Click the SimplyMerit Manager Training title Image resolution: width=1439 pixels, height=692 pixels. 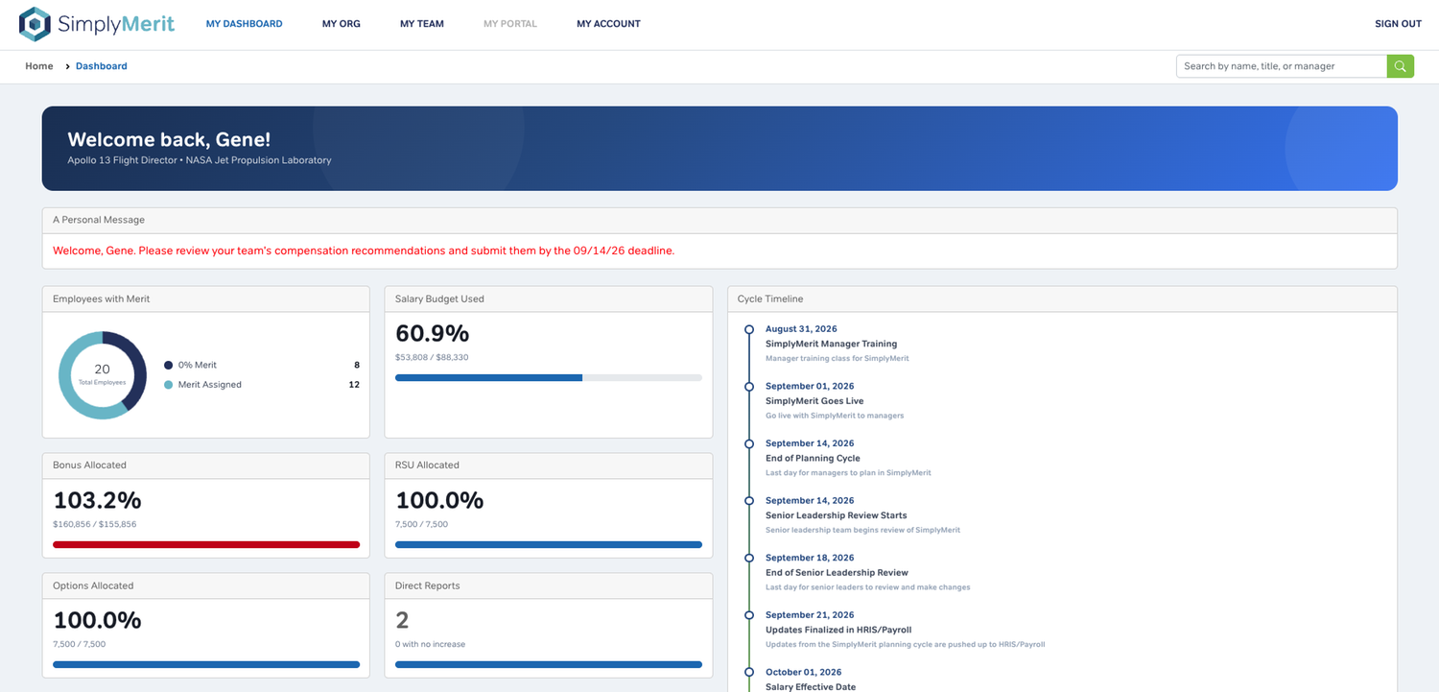(x=831, y=344)
